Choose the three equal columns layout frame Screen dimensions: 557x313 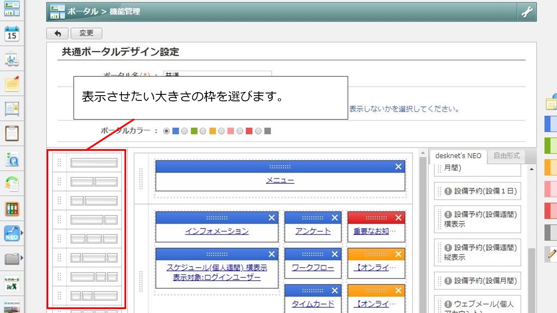(94, 239)
